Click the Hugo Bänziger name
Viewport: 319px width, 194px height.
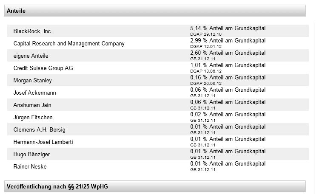coord(31,155)
